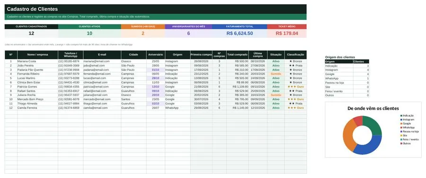Click the Ticket Médio value R$ 179.04
426x178 pixels.
(x=287, y=34)
